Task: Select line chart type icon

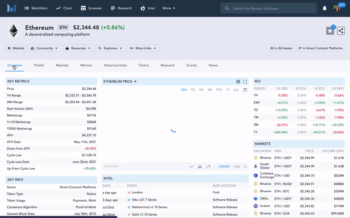Action: (x=191, y=167)
